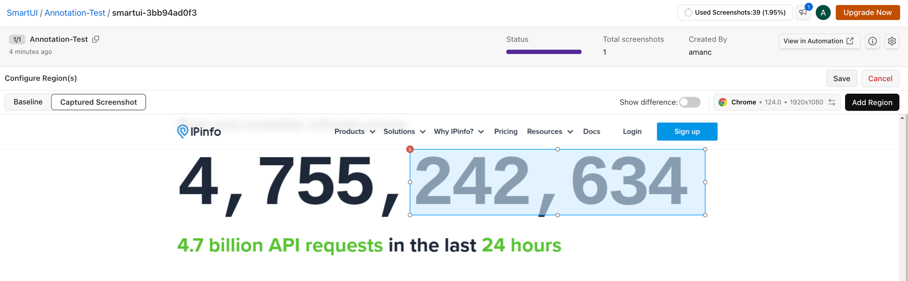The width and height of the screenshot is (908, 281).
Task: Expand the Resources dropdown in screenshot
Action: pyautogui.click(x=550, y=132)
